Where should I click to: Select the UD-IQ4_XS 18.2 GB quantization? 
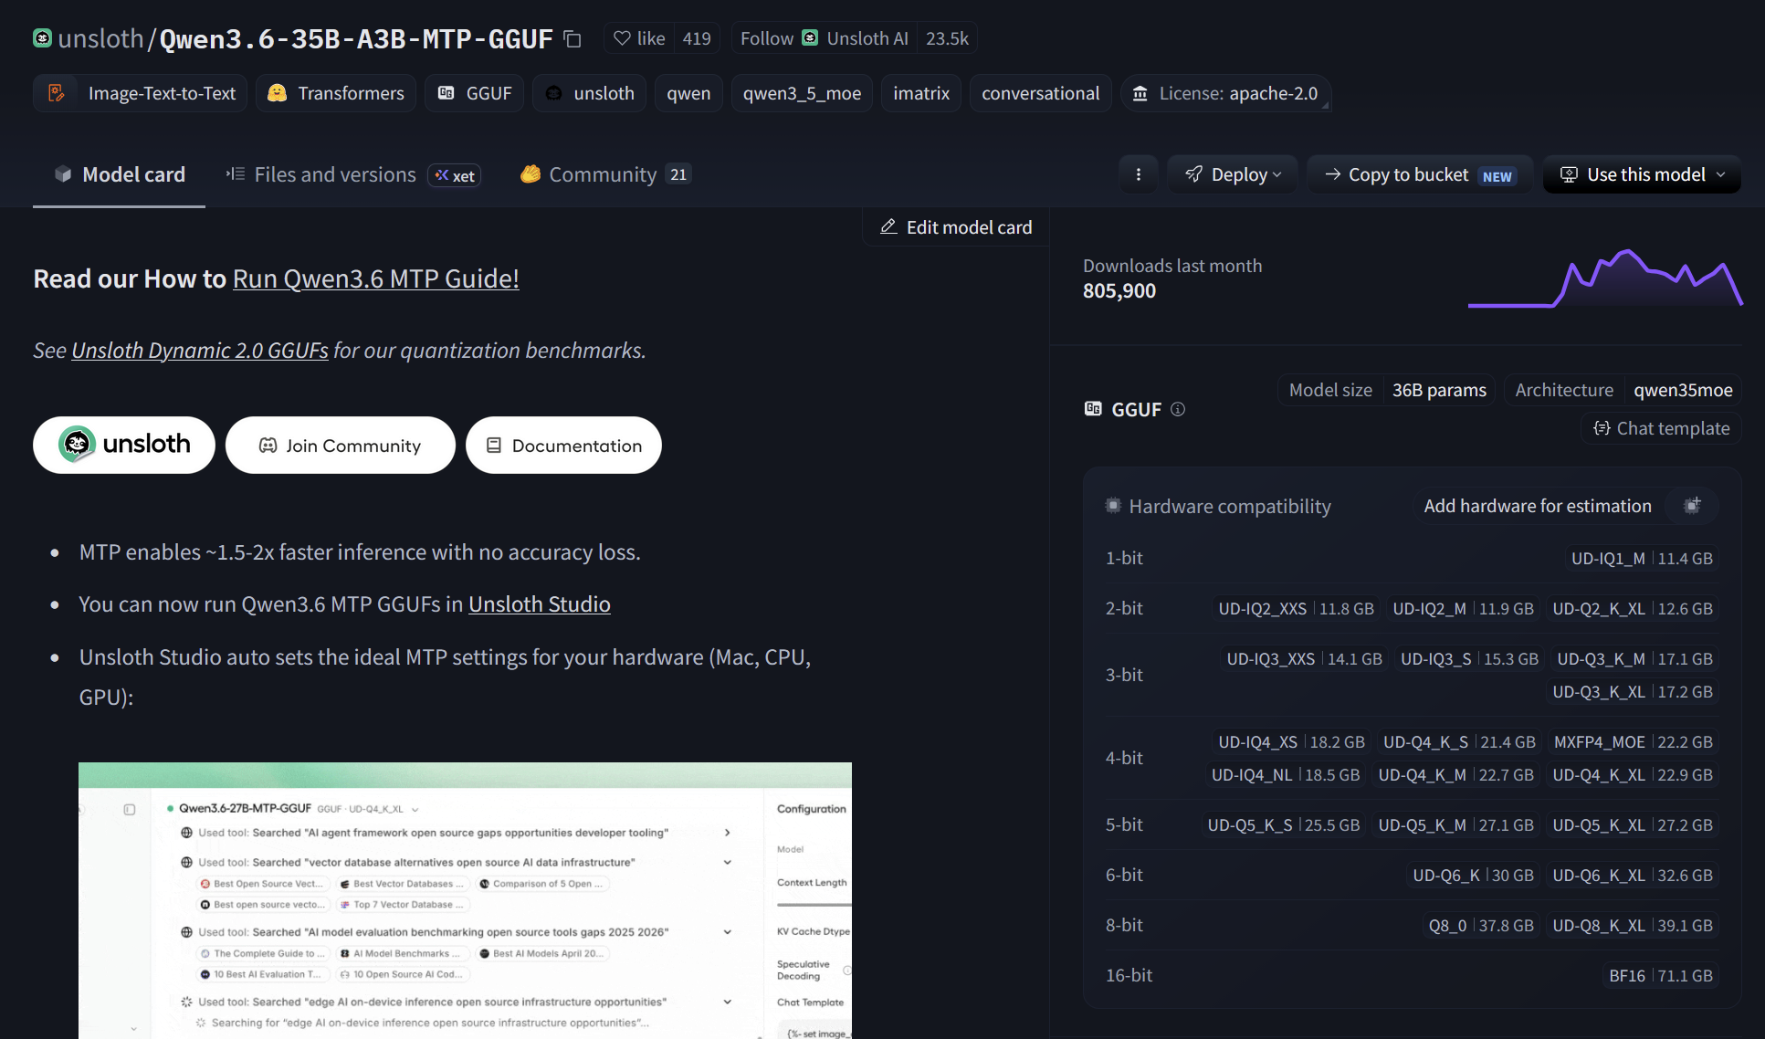(1291, 741)
